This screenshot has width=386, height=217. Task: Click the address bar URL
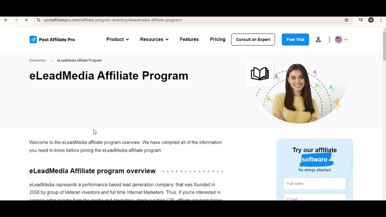point(113,20)
